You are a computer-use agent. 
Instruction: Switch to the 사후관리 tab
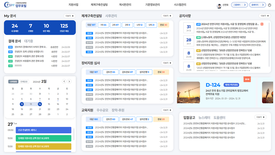coord(111,16)
